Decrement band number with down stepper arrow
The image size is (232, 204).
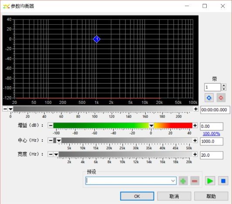[224, 89]
